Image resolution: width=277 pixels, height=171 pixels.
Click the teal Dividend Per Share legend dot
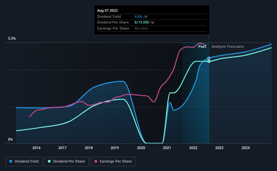[x=49, y=161]
